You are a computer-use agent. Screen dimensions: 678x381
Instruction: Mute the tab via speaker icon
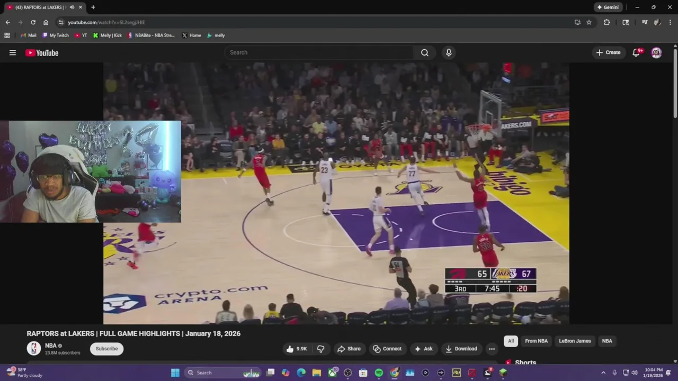72,7
